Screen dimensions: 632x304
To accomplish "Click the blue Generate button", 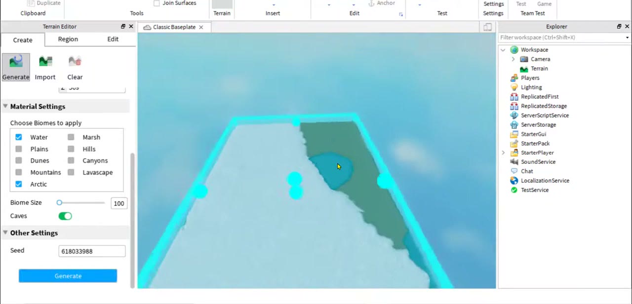I will pos(68,276).
